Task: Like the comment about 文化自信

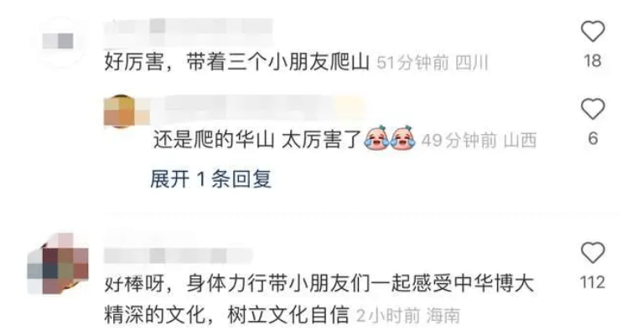Action: click(593, 253)
